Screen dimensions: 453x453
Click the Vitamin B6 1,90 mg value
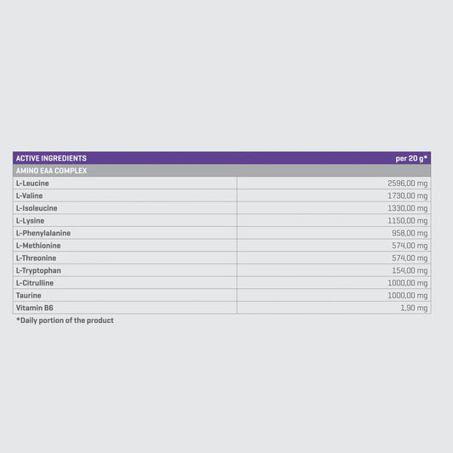point(414,308)
